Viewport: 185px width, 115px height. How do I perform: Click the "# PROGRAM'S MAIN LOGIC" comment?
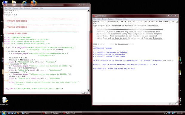[16, 33]
